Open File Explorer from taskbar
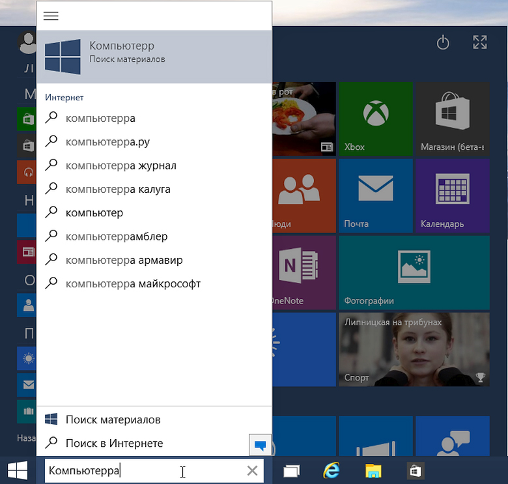Screen dimensions: 508x484 point(373,471)
